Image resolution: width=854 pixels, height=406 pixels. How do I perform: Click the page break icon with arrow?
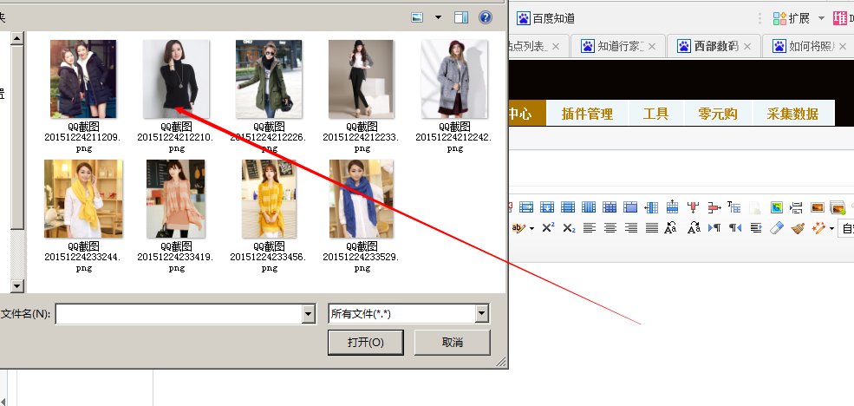[796, 207]
